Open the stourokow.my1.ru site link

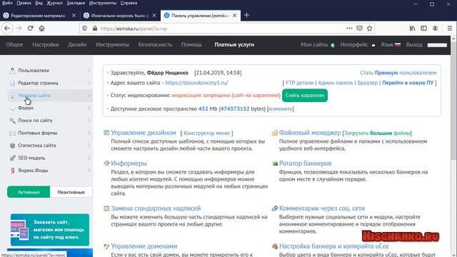point(196,83)
